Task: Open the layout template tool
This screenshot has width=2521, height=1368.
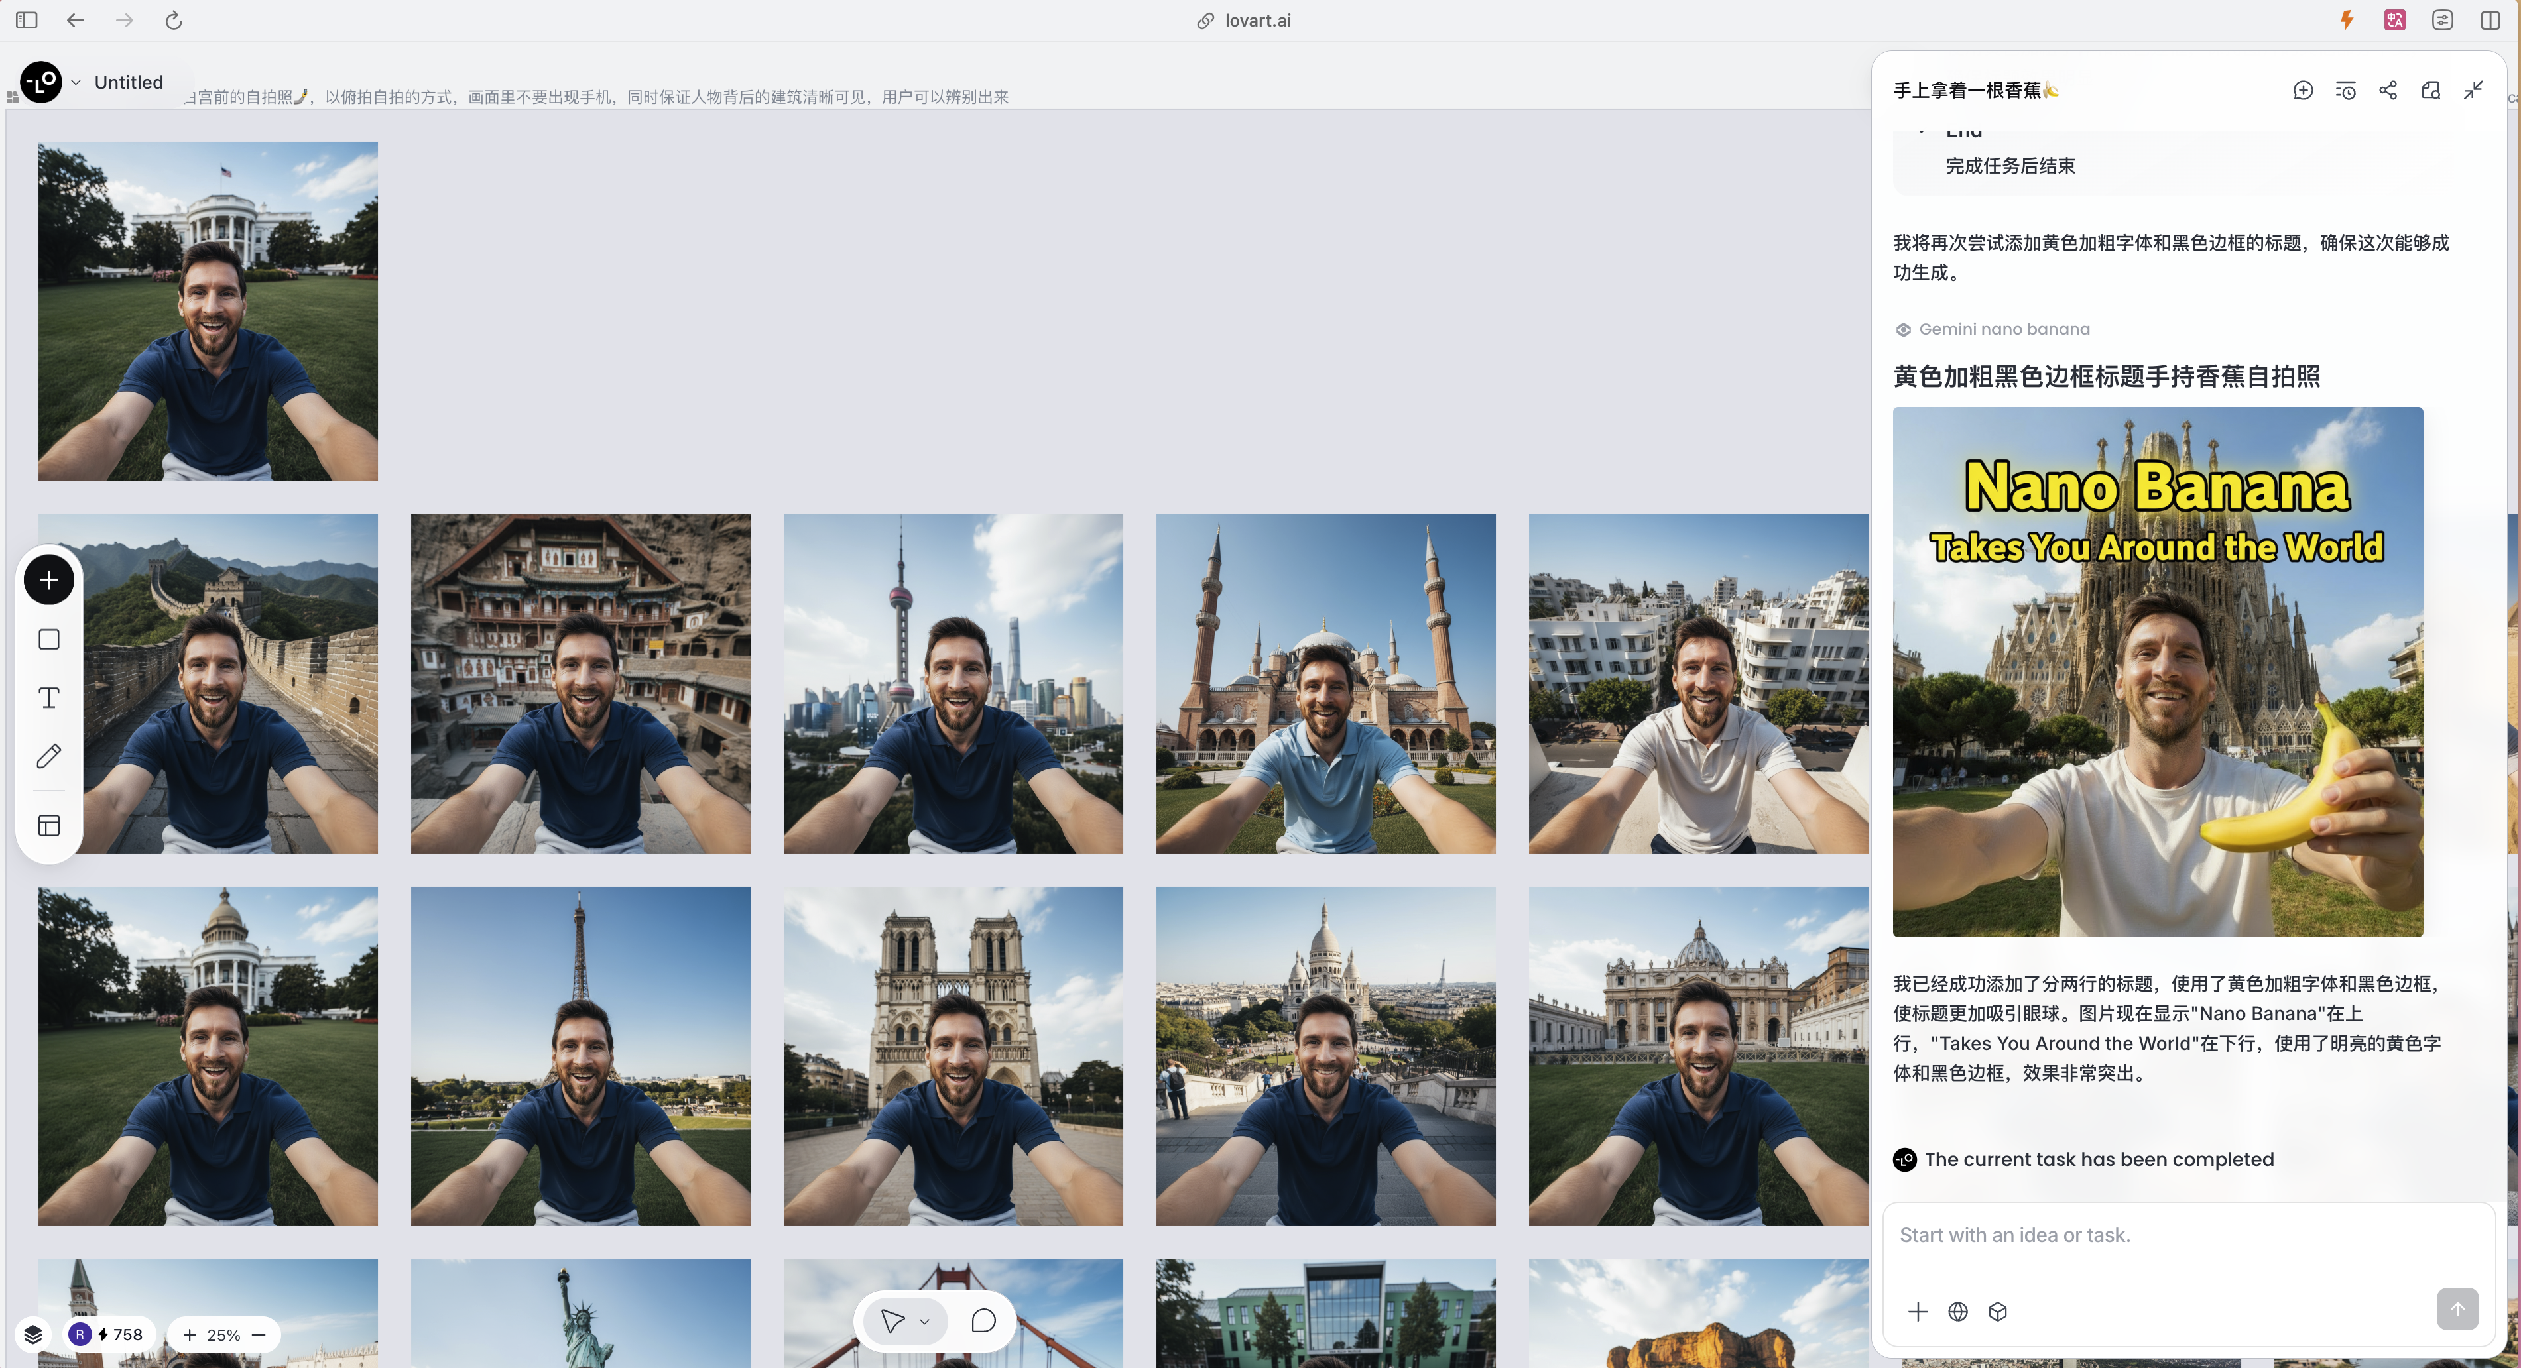Action: pyautogui.click(x=49, y=826)
